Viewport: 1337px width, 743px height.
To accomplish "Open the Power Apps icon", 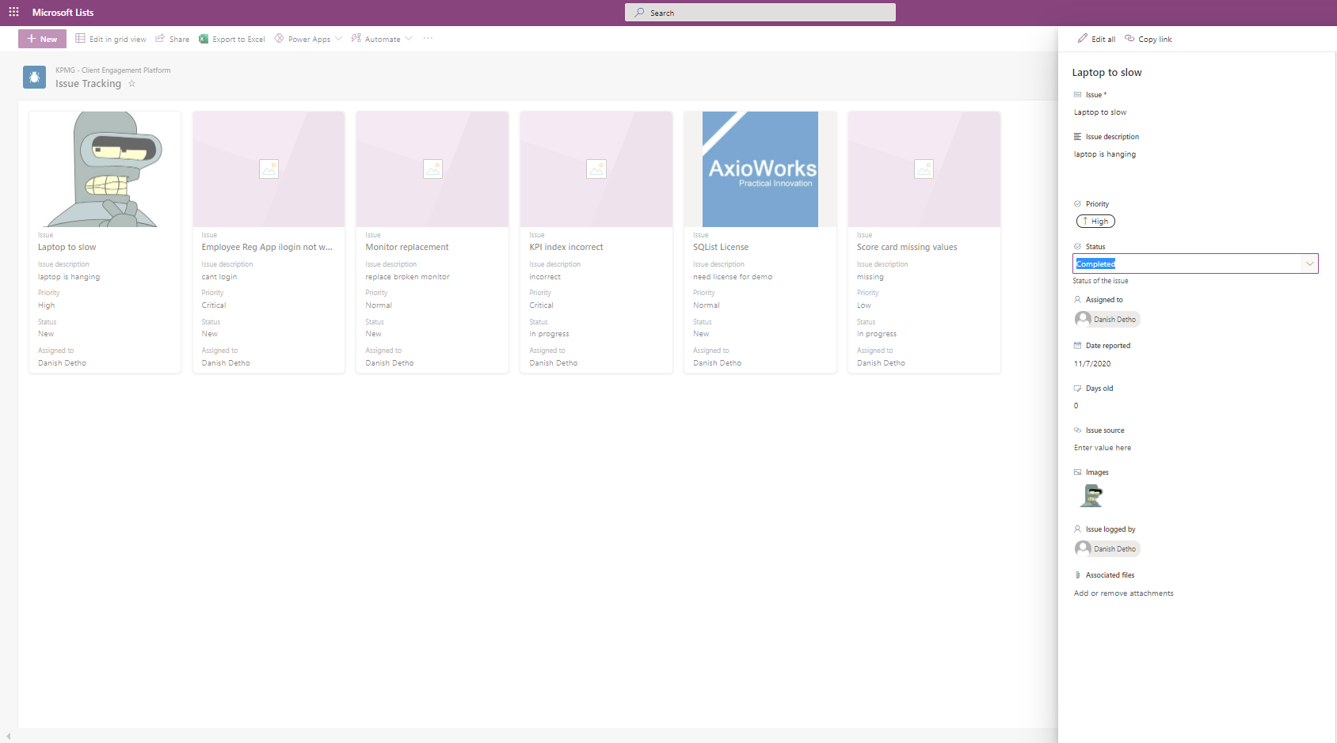I will coord(279,38).
